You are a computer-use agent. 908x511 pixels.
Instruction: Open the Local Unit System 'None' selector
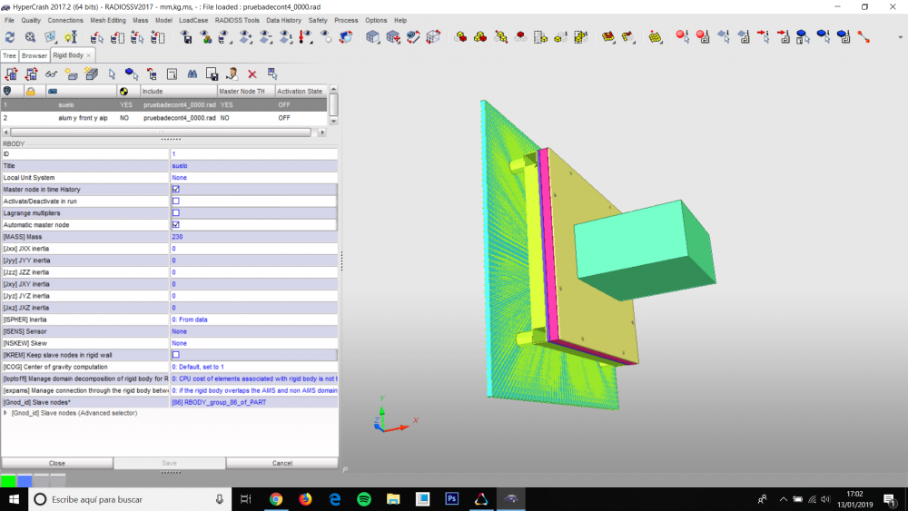click(253, 178)
